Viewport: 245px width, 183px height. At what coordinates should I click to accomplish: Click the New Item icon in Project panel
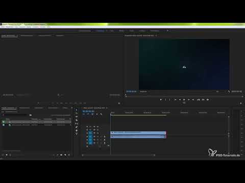click(65, 155)
